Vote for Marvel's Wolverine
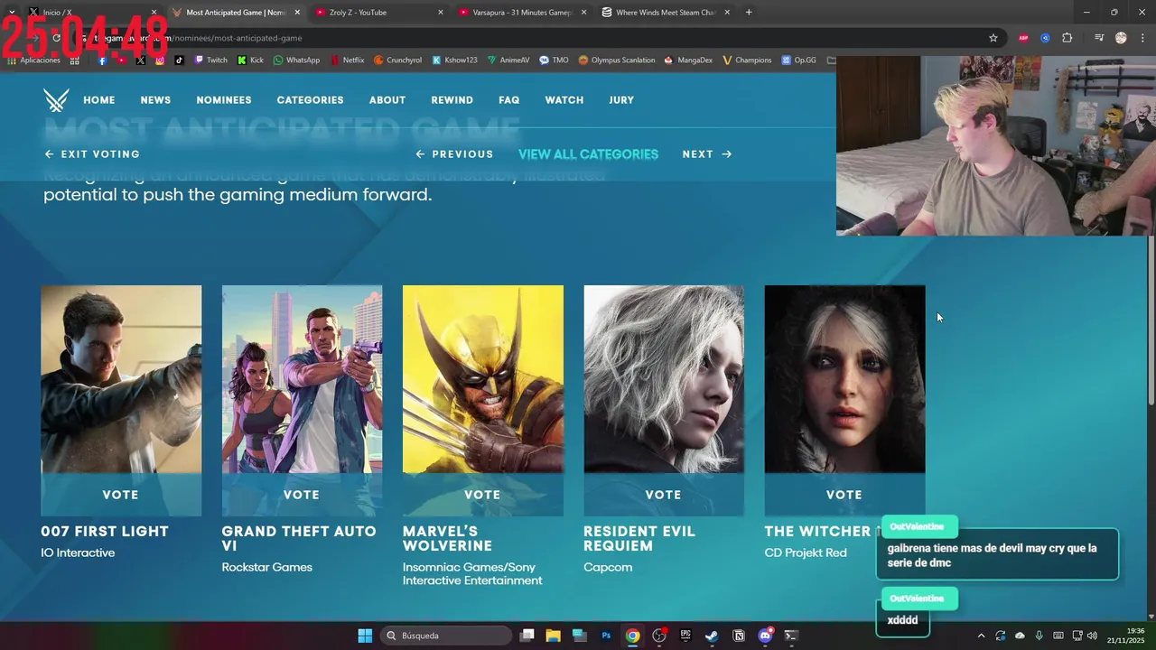 point(482,495)
